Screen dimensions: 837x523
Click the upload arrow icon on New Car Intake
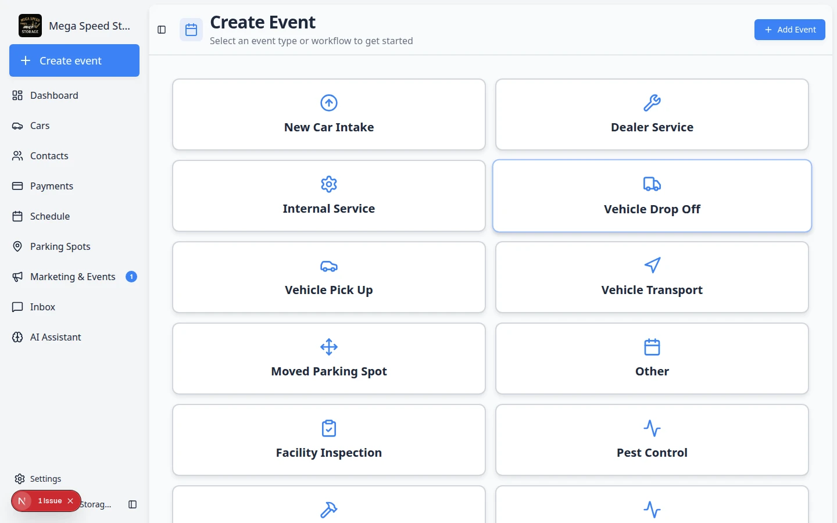point(329,103)
